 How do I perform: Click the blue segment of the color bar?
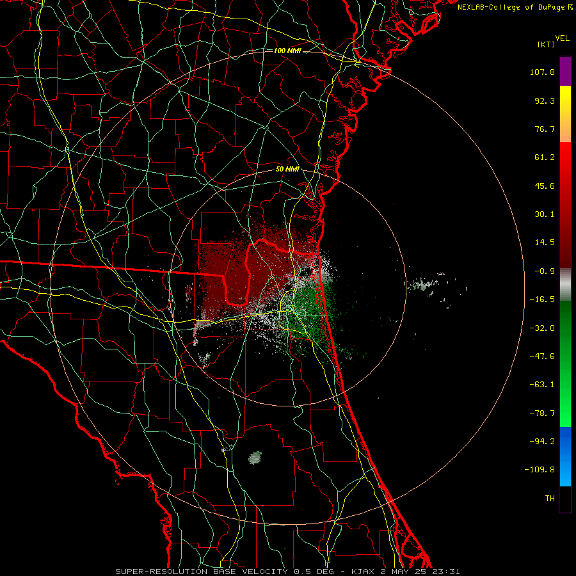tap(565, 456)
